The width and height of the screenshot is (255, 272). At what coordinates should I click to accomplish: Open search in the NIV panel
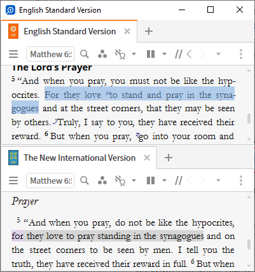point(85,180)
